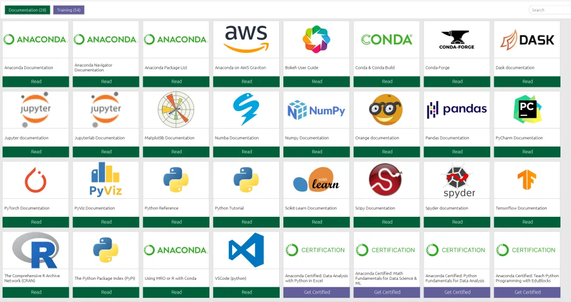Click Read under Conda & Conda-Build
Viewport: 571px width, 302px height.
click(386, 81)
